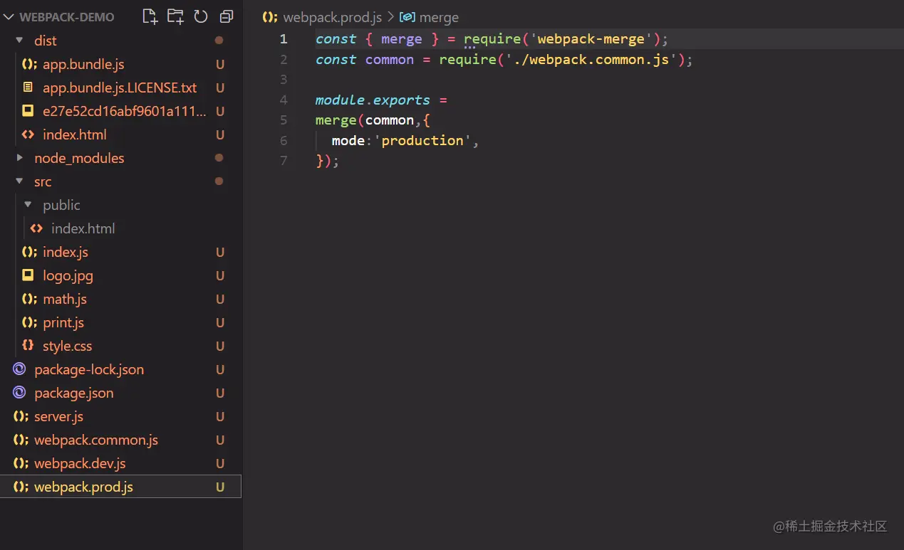Click the npm icon beside package-lock.json
This screenshot has height=550, width=904.
[20, 369]
